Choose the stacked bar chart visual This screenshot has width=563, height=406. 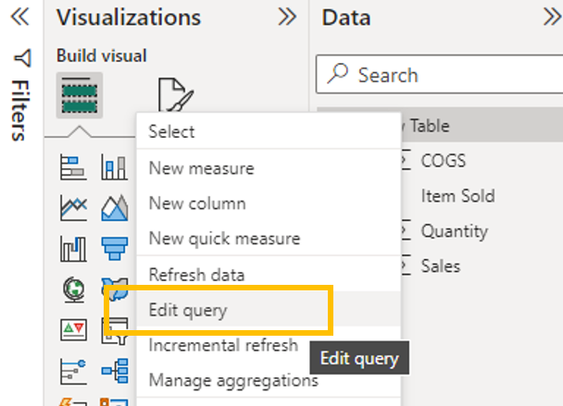point(73,167)
